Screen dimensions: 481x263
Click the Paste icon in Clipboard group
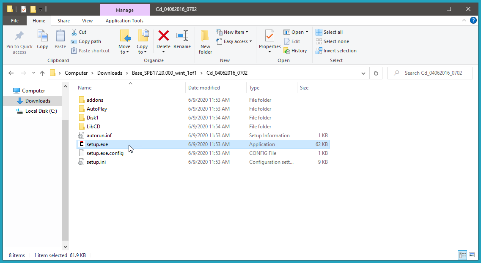click(60, 36)
